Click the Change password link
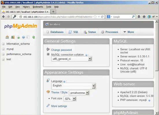This screenshot has width=159, height=115. 62,50
